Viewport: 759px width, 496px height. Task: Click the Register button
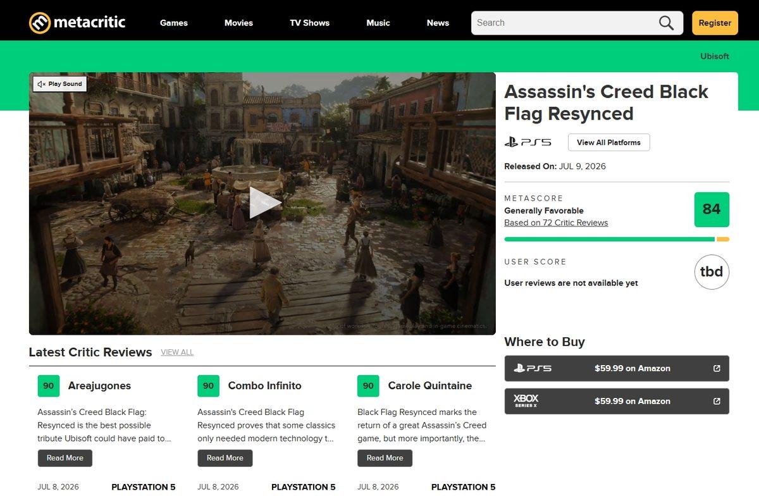[715, 23]
